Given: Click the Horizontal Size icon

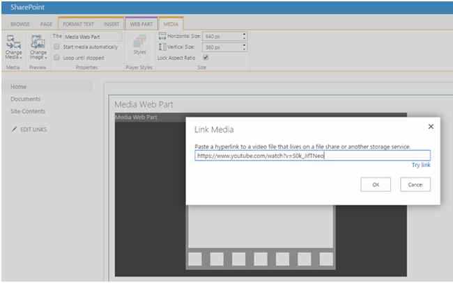Looking at the screenshot, I should click(162, 36).
